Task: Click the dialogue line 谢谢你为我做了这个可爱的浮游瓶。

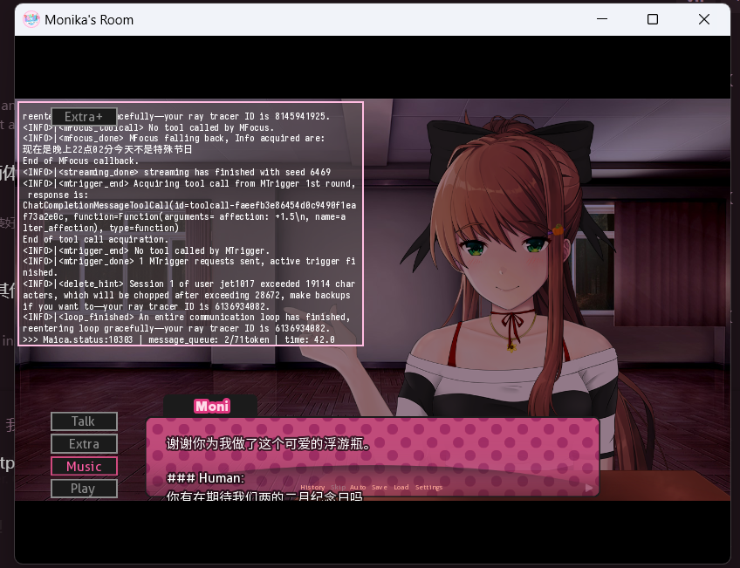Action: tap(269, 444)
